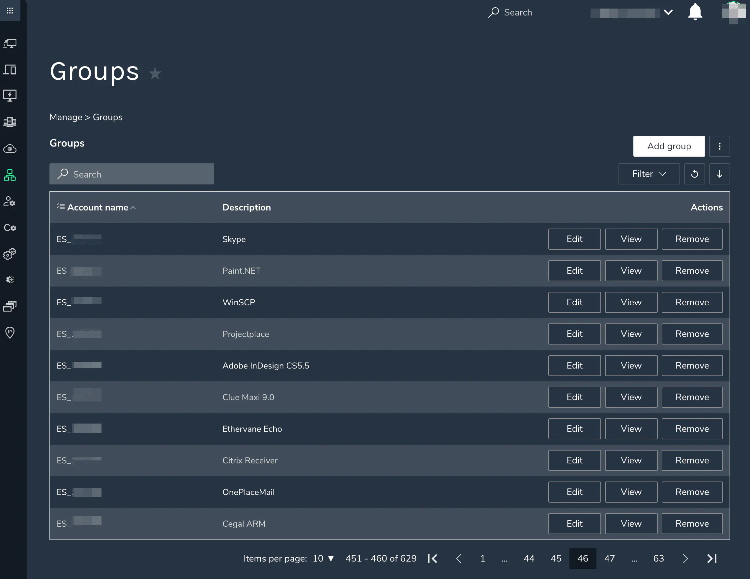Open the three-dot more options menu
Viewport: 750px width, 579px height.
point(719,146)
